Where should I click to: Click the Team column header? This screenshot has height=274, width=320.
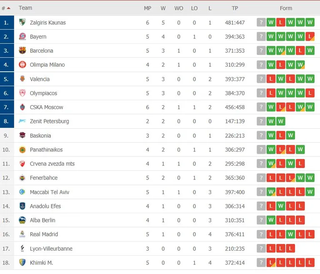(25, 8)
